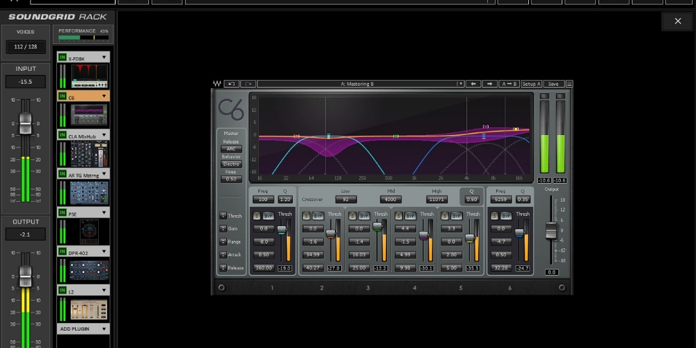The height and width of the screenshot is (348, 696).
Task: Click the Release master stepper arrows
Action: (223, 268)
